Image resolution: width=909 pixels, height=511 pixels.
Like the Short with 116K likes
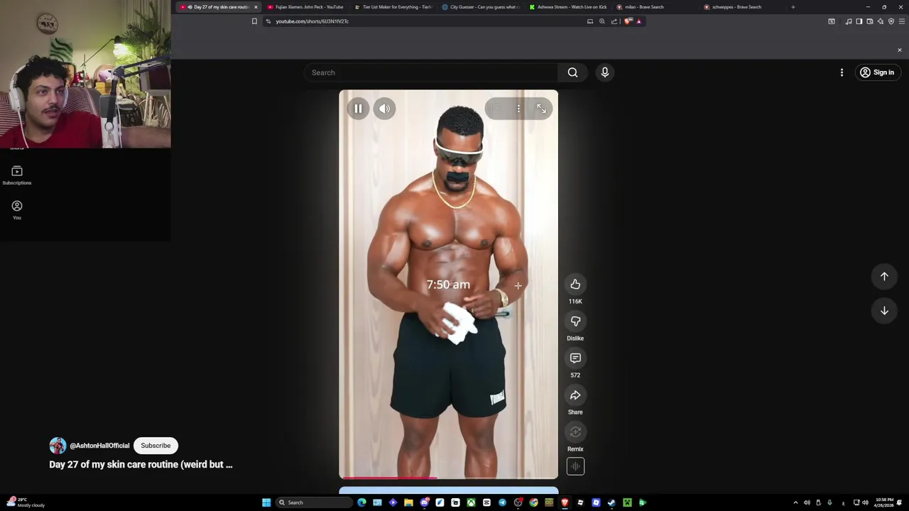coord(575,285)
